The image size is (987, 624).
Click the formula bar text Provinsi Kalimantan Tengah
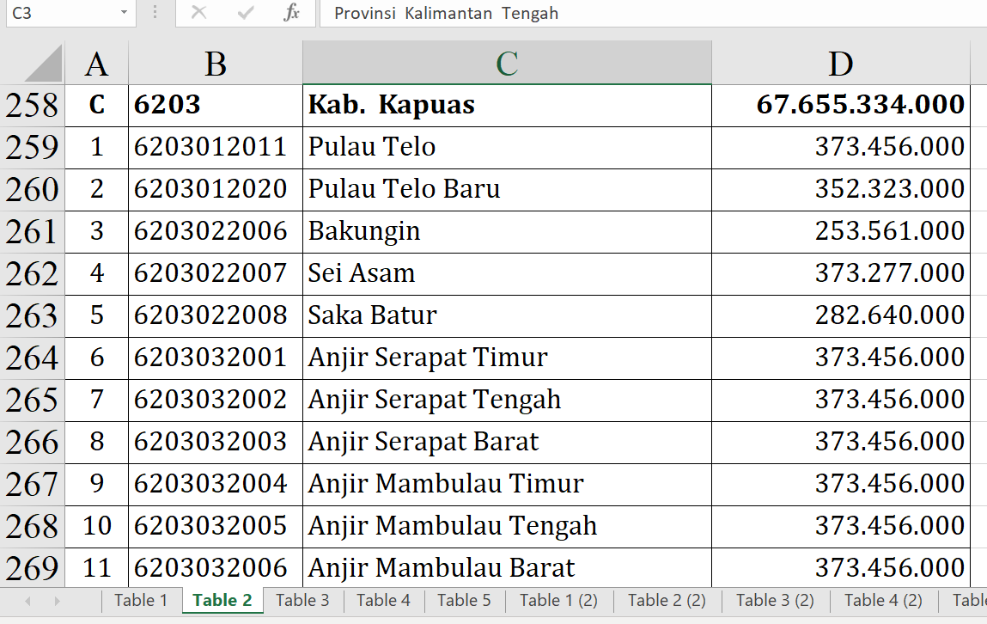pyautogui.click(x=446, y=13)
